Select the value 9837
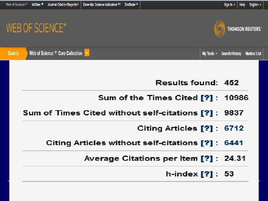The width and height of the screenshot is (268, 201). [x=234, y=113]
